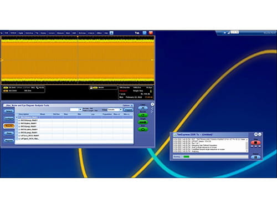Open the Analyze menu
277x208 pixels.
click(91, 33)
